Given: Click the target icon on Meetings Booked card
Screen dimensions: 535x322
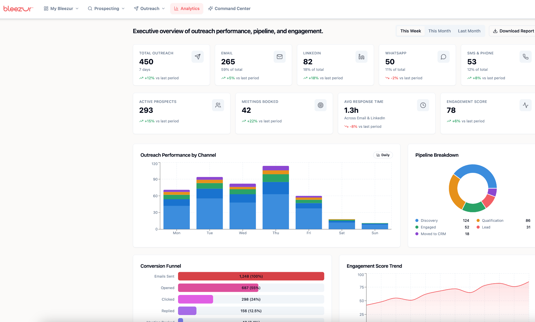Looking at the screenshot, I should [320, 105].
